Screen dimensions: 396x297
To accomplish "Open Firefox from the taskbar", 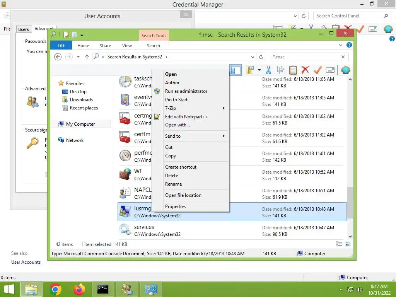I will [79, 289].
